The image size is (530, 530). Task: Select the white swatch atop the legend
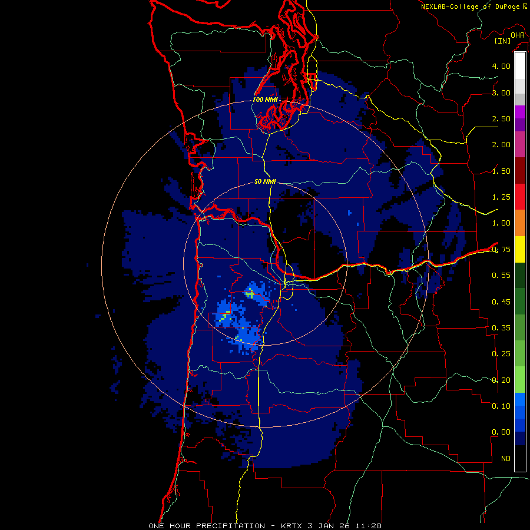click(520, 66)
